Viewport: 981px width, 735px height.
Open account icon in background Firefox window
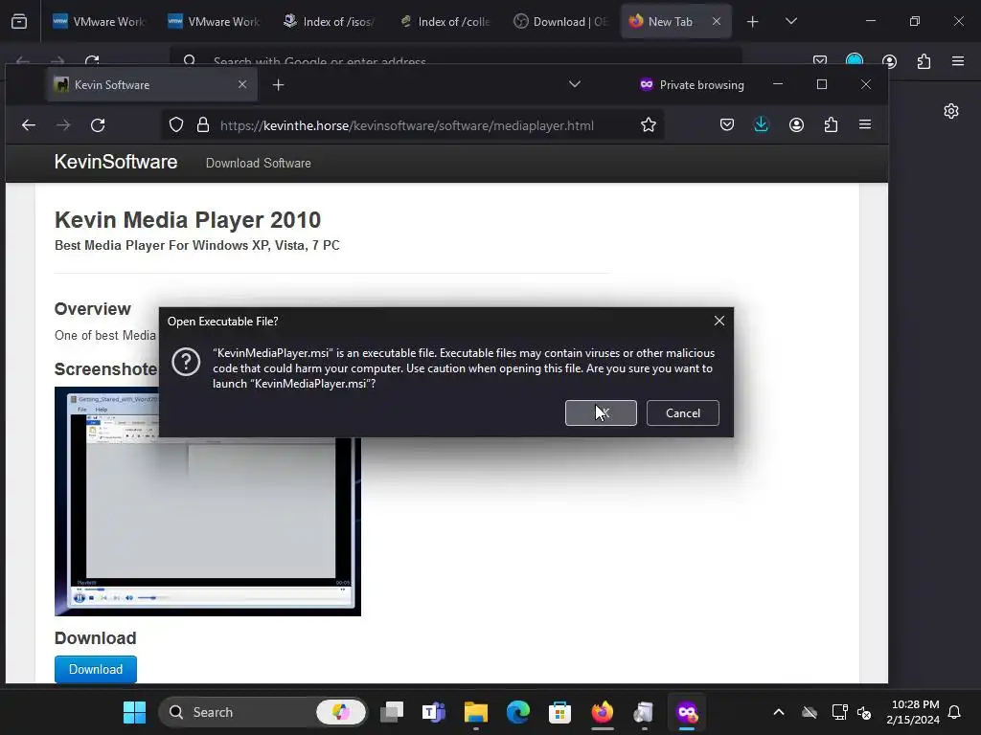(889, 61)
